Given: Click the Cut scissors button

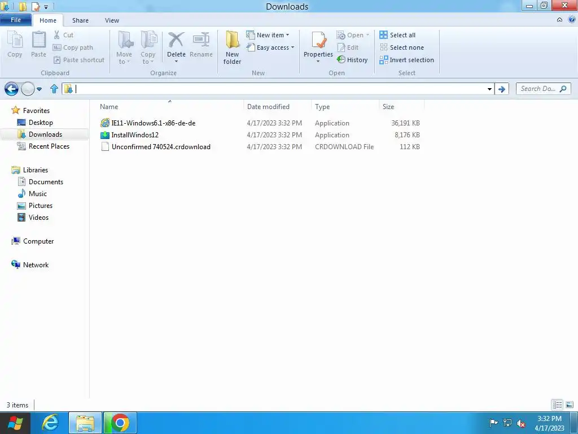Looking at the screenshot, I should (63, 35).
